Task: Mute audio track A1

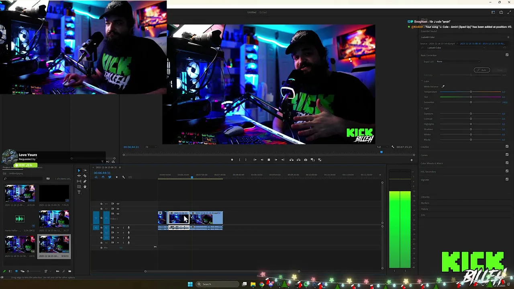Action: click(x=118, y=228)
